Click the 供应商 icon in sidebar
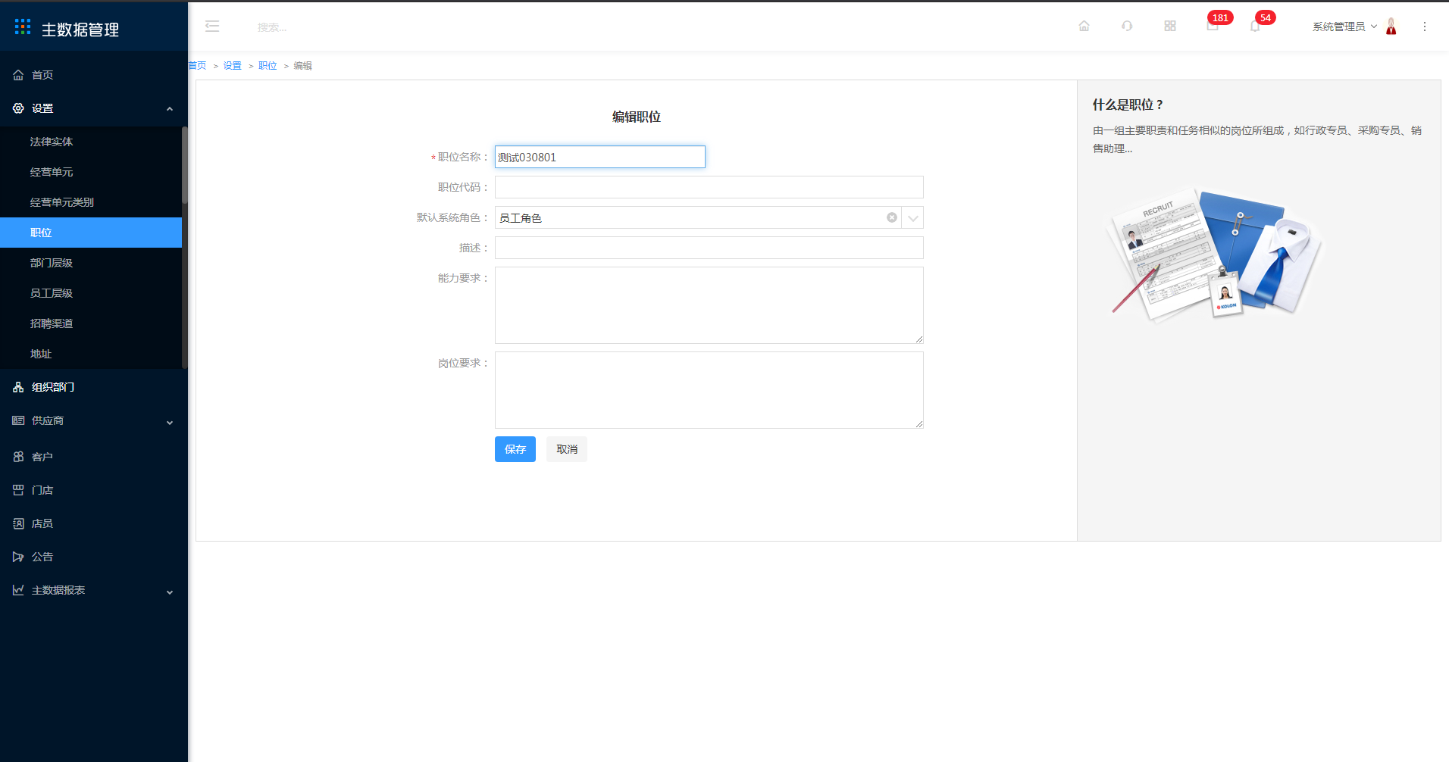The width and height of the screenshot is (1449, 762). click(18, 420)
